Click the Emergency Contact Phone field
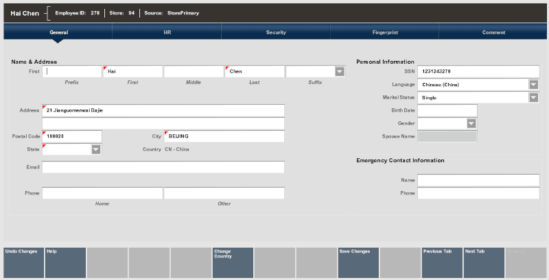The height and width of the screenshot is (280, 549). click(478, 193)
